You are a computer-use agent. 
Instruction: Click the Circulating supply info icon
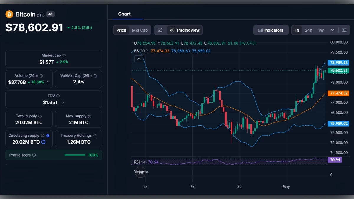click(x=42, y=136)
